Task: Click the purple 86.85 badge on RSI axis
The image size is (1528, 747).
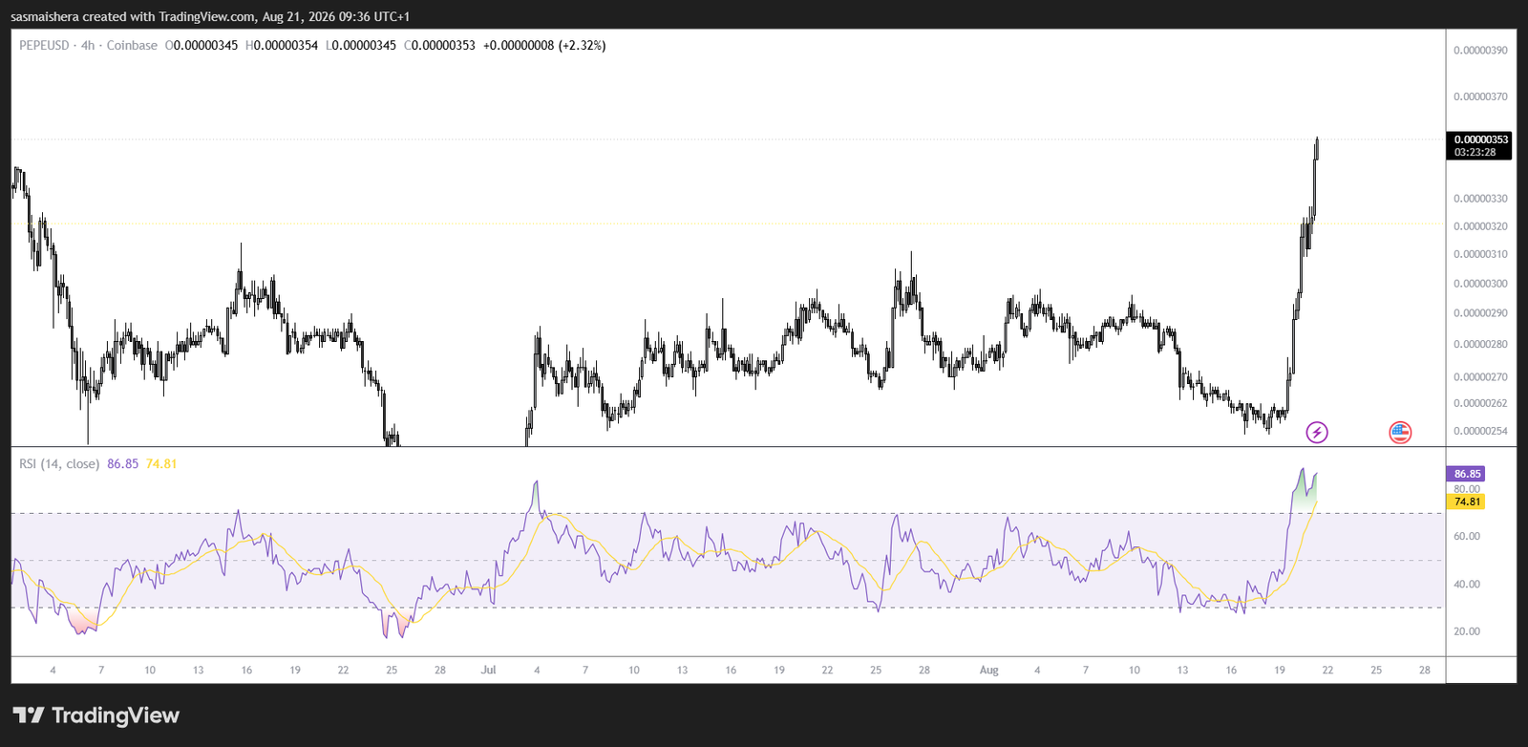Action: [x=1467, y=474]
